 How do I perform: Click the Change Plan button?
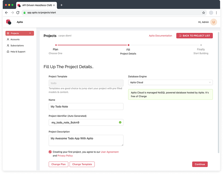coord(59,164)
